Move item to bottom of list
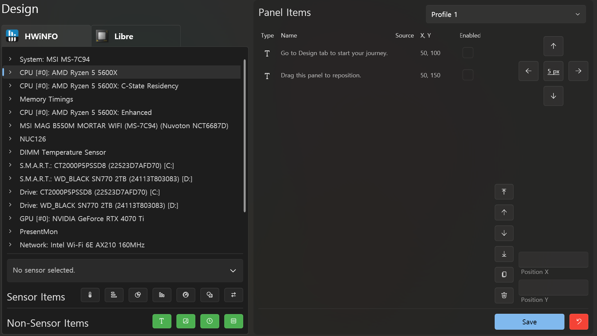This screenshot has height=336, width=597. [x=504, y=254]
